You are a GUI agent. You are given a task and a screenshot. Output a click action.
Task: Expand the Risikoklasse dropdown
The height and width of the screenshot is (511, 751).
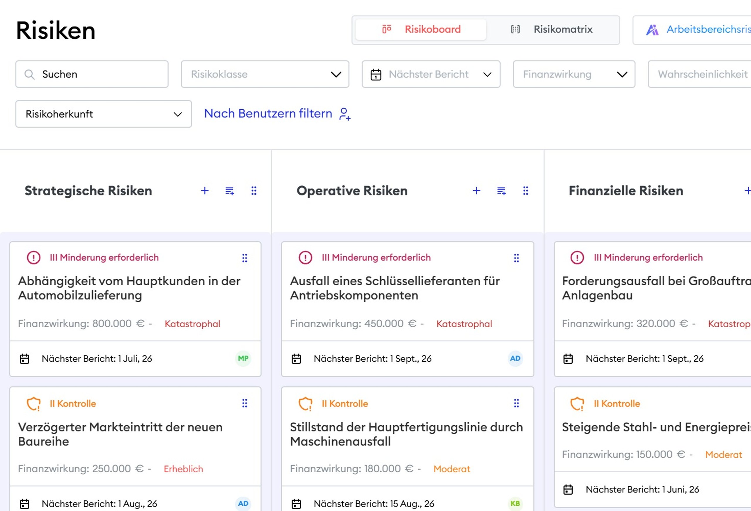tap(265, 74)
